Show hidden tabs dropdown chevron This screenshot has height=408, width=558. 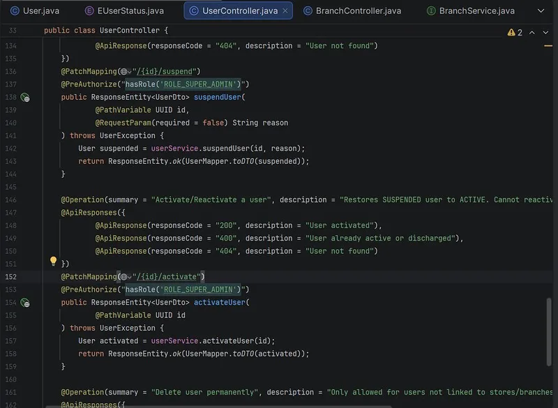click(x=541, y=10)
